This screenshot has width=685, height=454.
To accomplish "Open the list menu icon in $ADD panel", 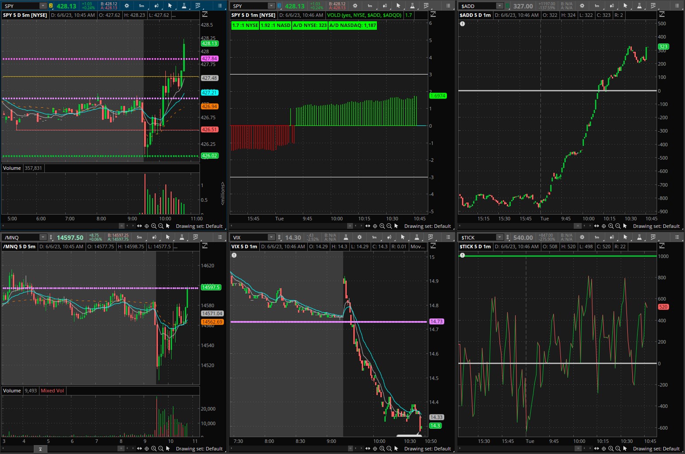I will pyautogui.click(x=677, y=6).
